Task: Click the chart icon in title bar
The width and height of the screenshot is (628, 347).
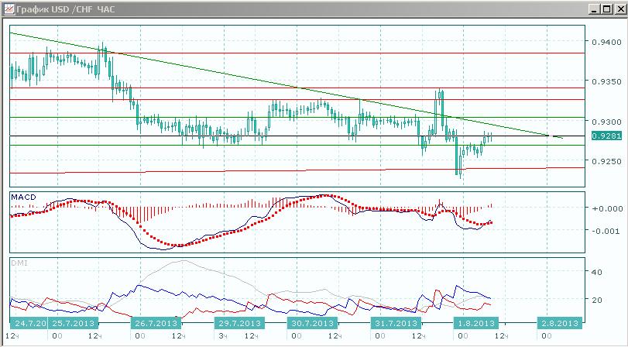Action: click(x=9, y=9)
